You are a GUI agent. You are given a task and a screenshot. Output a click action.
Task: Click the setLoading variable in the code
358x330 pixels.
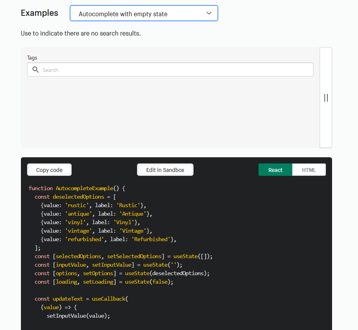point(98,282)
